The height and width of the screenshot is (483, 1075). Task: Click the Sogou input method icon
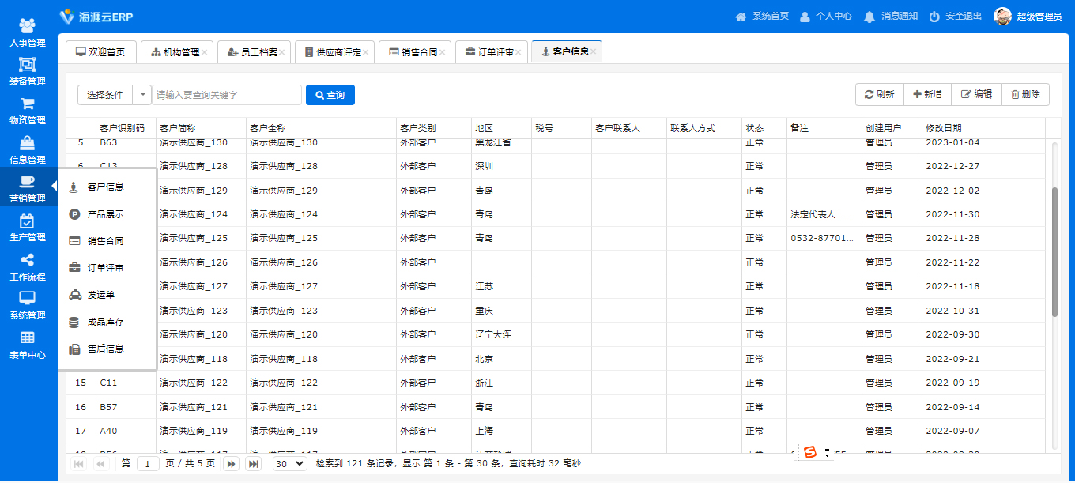[x=809, y=453]
